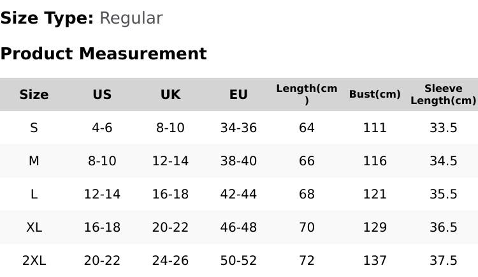This screenshot has width=478, height=277.
Task: Click the L size row label
Action: coord(34,194)
